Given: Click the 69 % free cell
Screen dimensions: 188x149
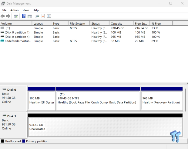Looking at the screenshot, I should (155, 41).
